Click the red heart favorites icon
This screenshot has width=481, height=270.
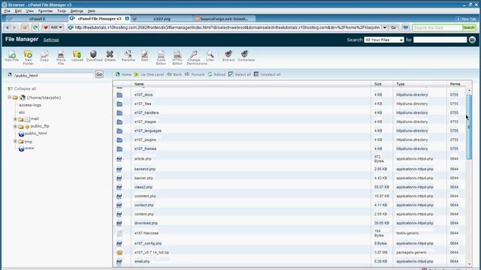pyautogui.click(x=45, y=28)
